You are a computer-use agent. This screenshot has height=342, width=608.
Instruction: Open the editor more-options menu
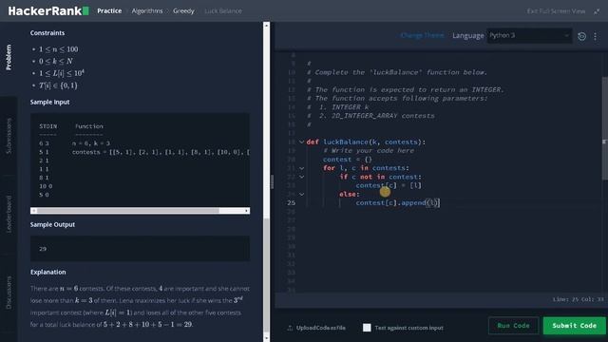596,36
